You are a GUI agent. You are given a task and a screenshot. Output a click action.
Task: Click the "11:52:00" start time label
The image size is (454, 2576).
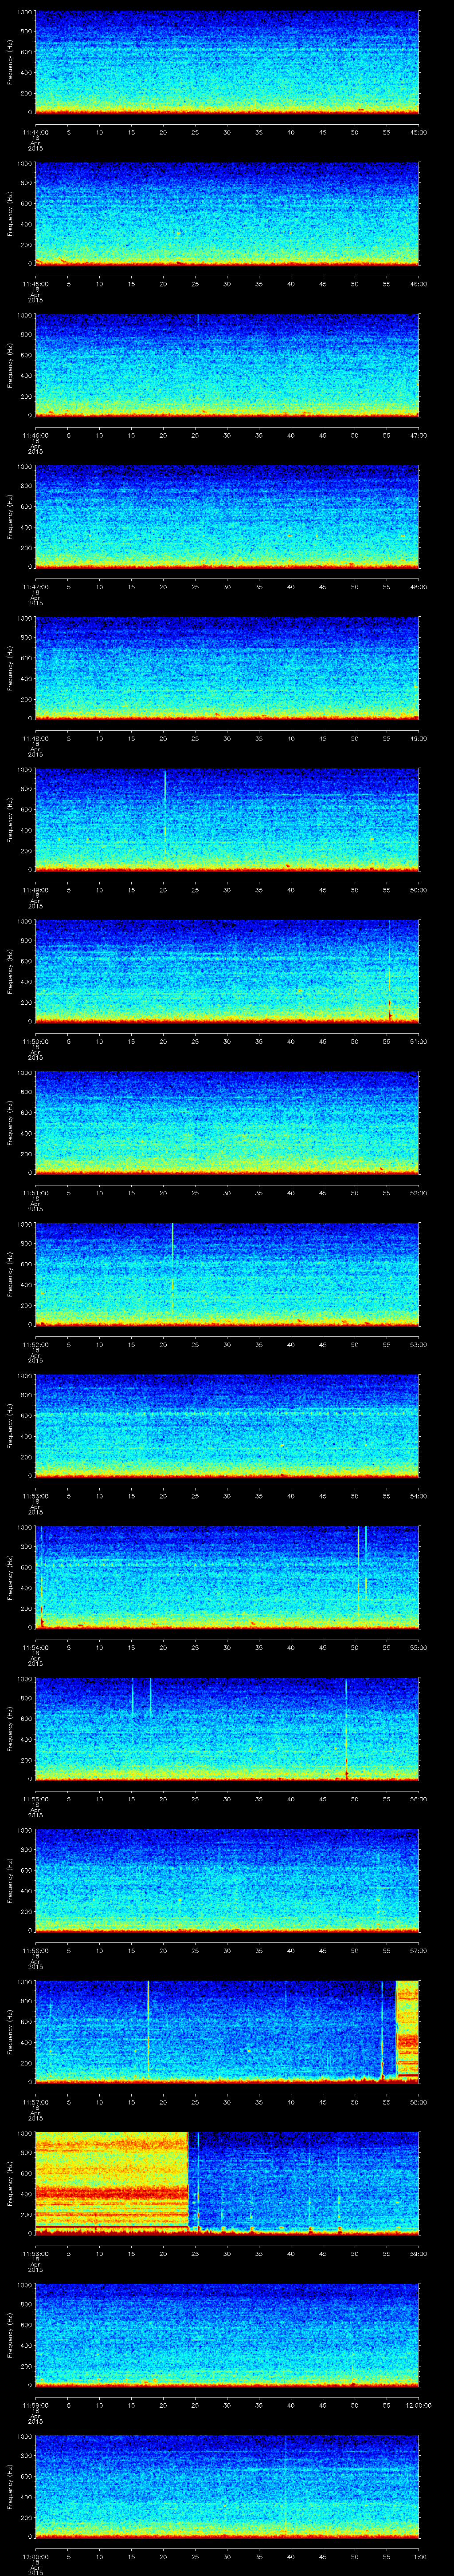(35, 1344)
